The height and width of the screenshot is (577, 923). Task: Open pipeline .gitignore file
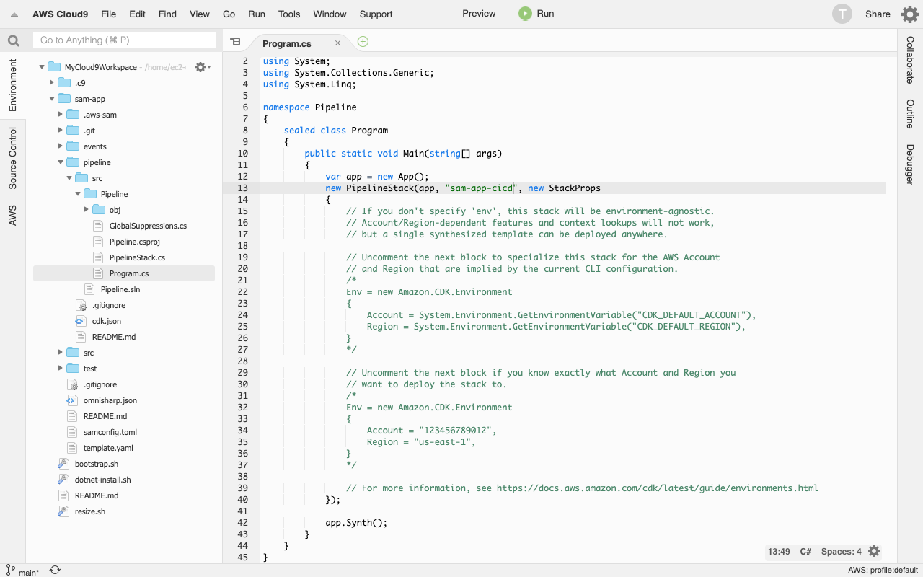tap(108, 305)
